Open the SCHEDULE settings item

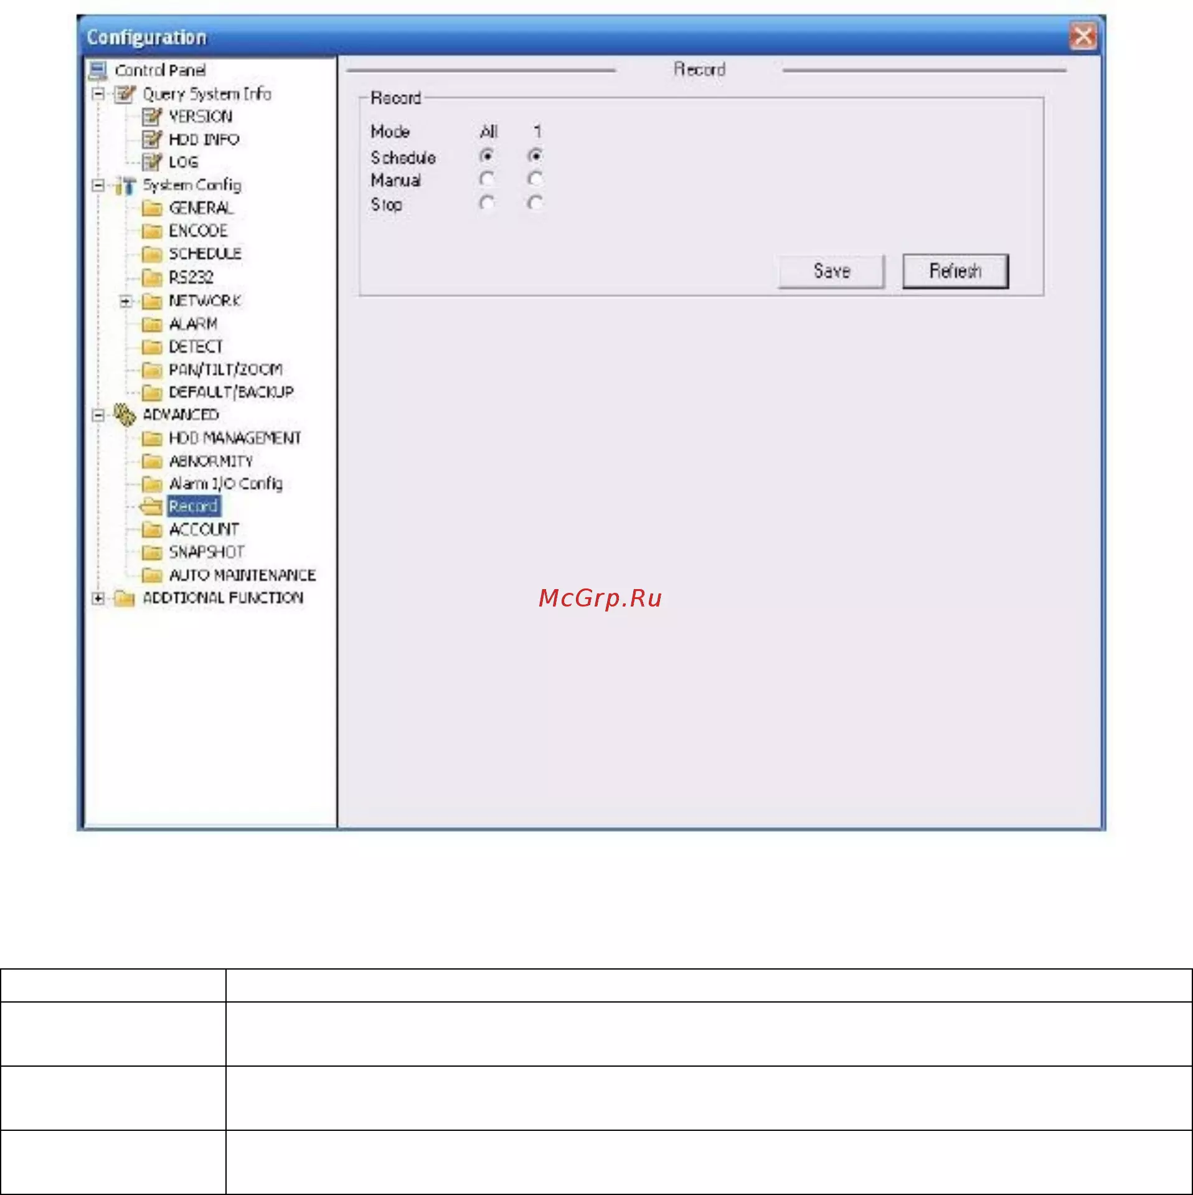pyautogui.click(x=205, y=254)
